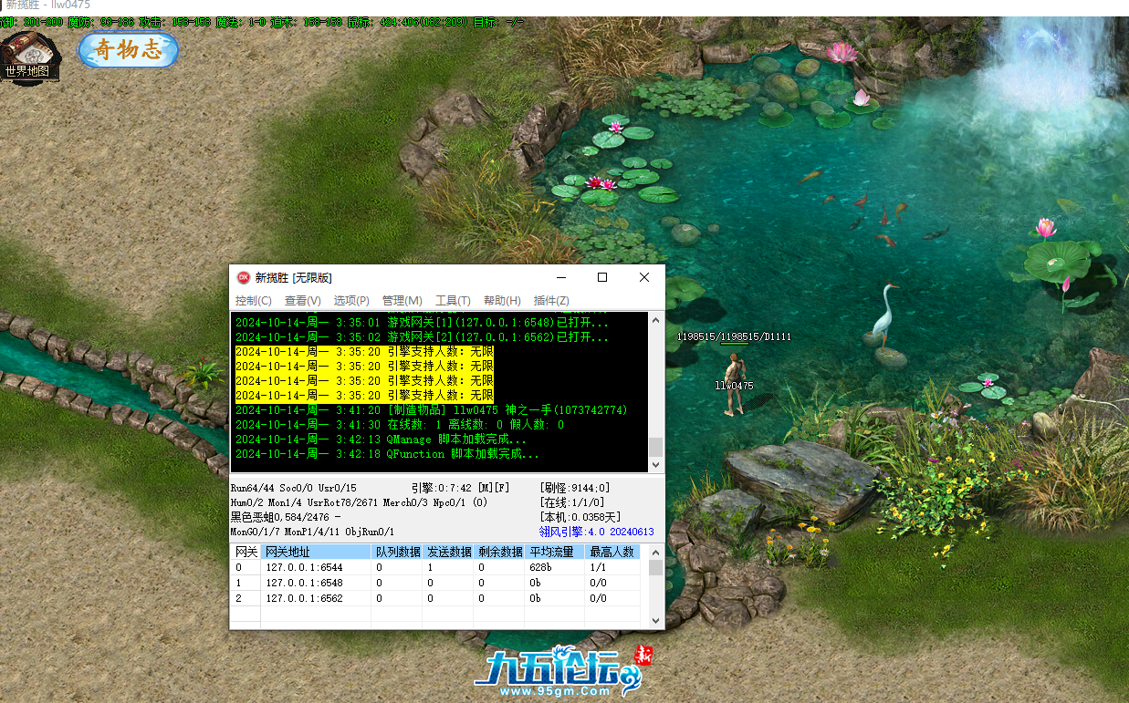
Task: Click the 网关地址 column header
Action: 316,552
